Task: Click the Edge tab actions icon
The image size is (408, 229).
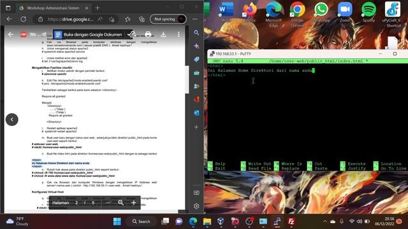Action: [8, 8]
